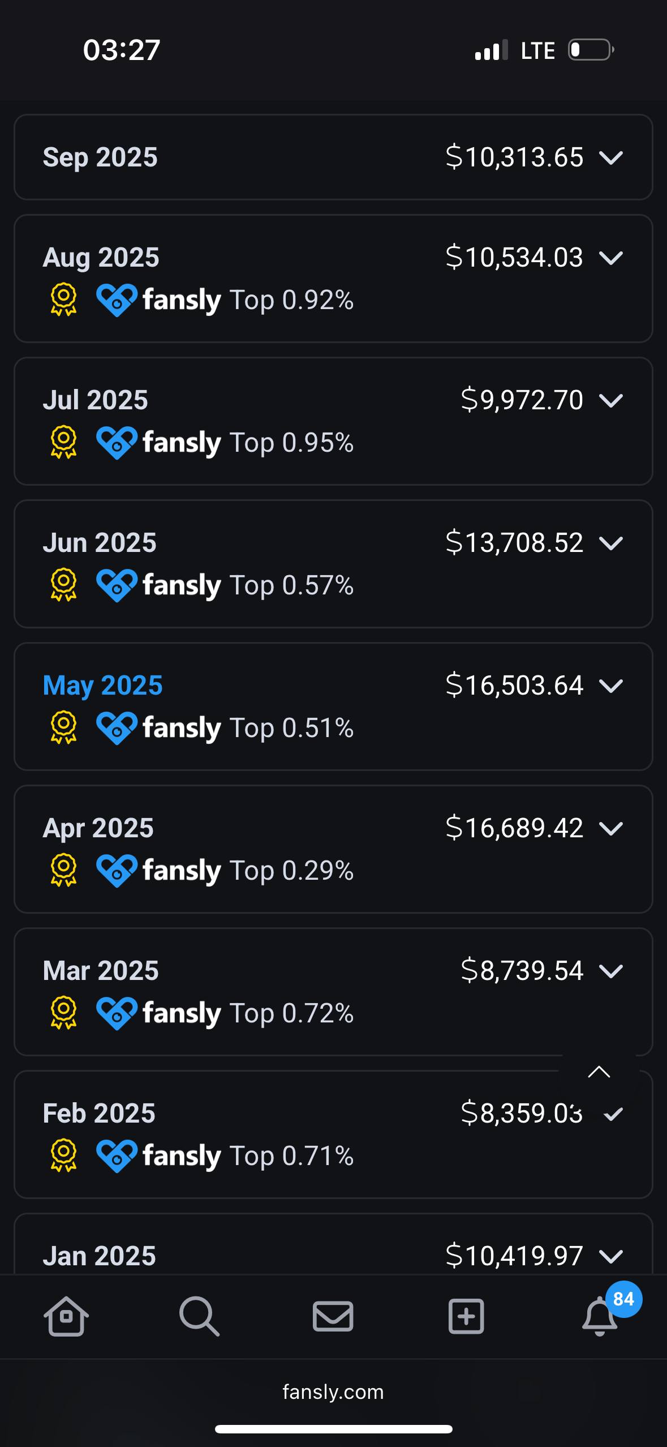Tap the fansly logo in Mar 2025 row

tap(158, 1013)
